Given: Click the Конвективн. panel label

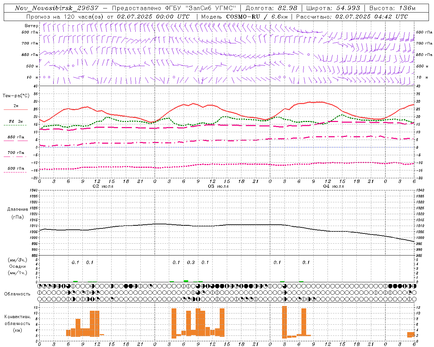Looking at the screenshot, I should (x=18, y=317).
